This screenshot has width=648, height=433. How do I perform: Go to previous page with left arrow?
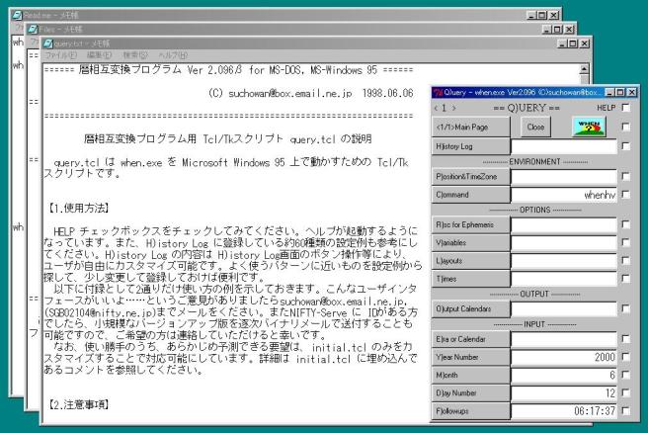coord(436,108)
